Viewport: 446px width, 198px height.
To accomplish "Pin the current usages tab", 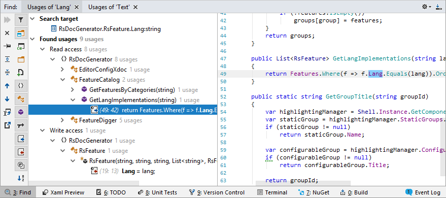I will (x=8, y=46).
